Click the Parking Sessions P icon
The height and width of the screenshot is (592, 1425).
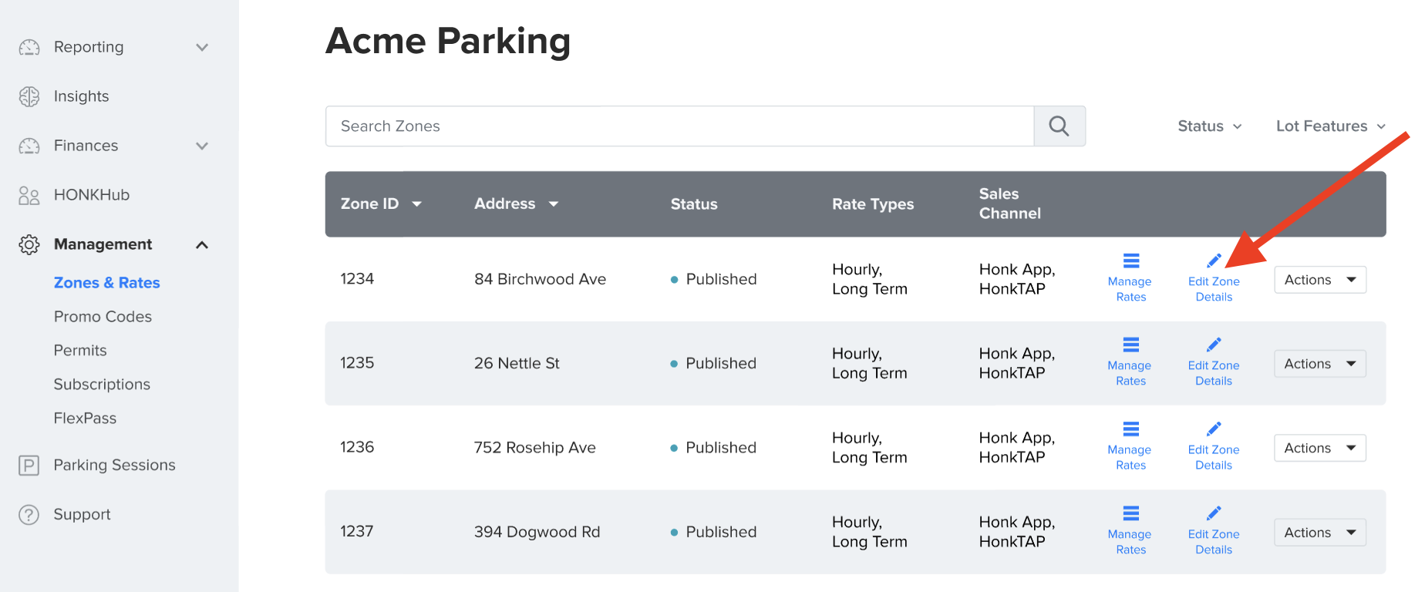pyautogui.click(x=29, y=466)
